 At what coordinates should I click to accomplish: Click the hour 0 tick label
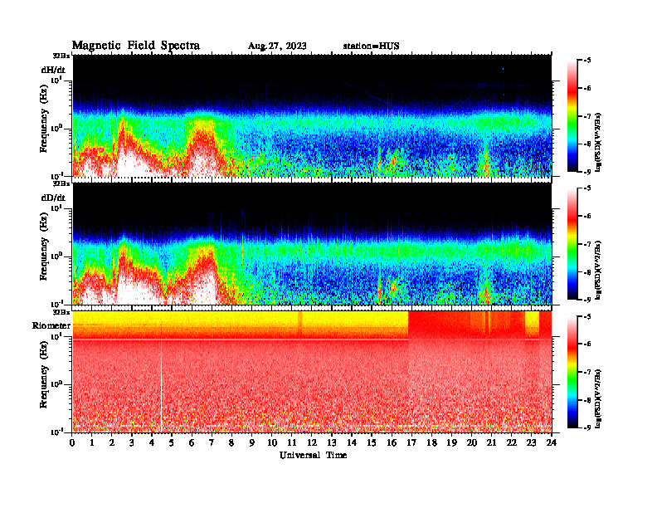click(72, 442)
